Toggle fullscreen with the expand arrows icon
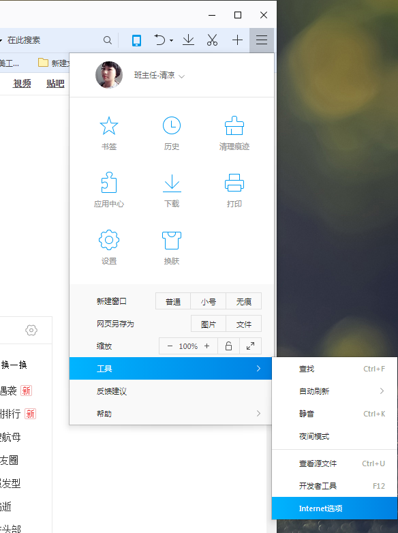Image resolution: width=398 pixels, height=533 pixels. pos(251,346)
